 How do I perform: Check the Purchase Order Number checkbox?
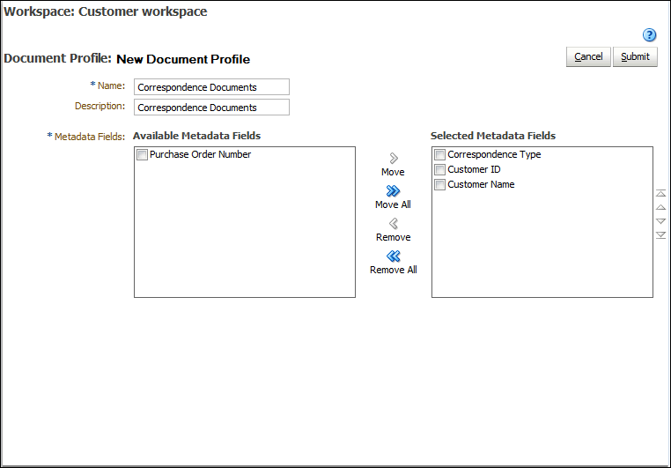142,154
